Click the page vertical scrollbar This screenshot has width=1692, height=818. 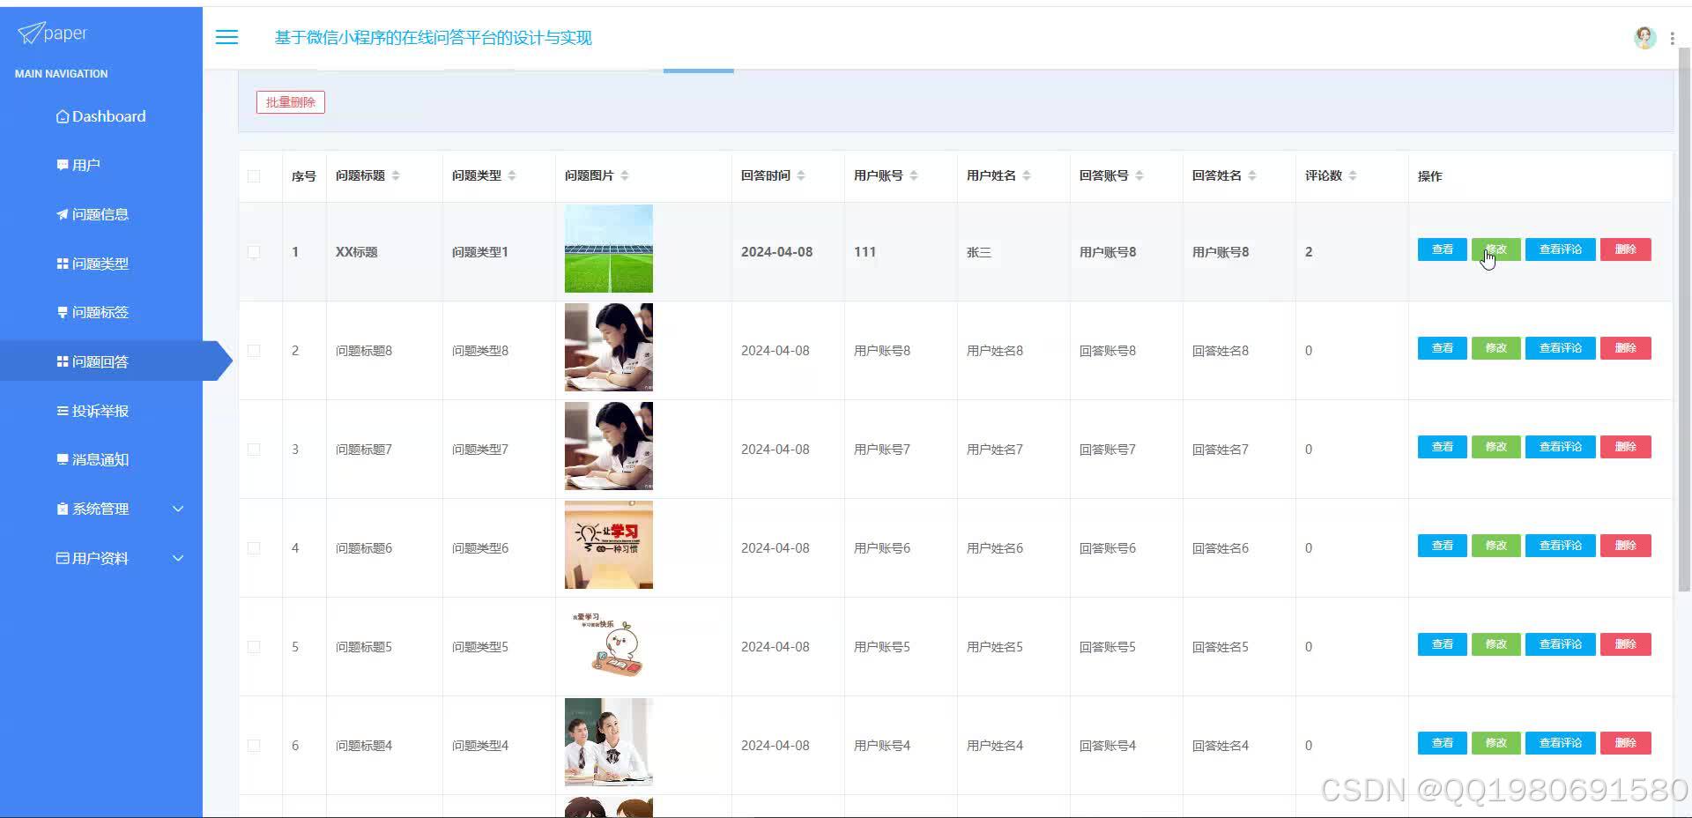point(1684,317)
